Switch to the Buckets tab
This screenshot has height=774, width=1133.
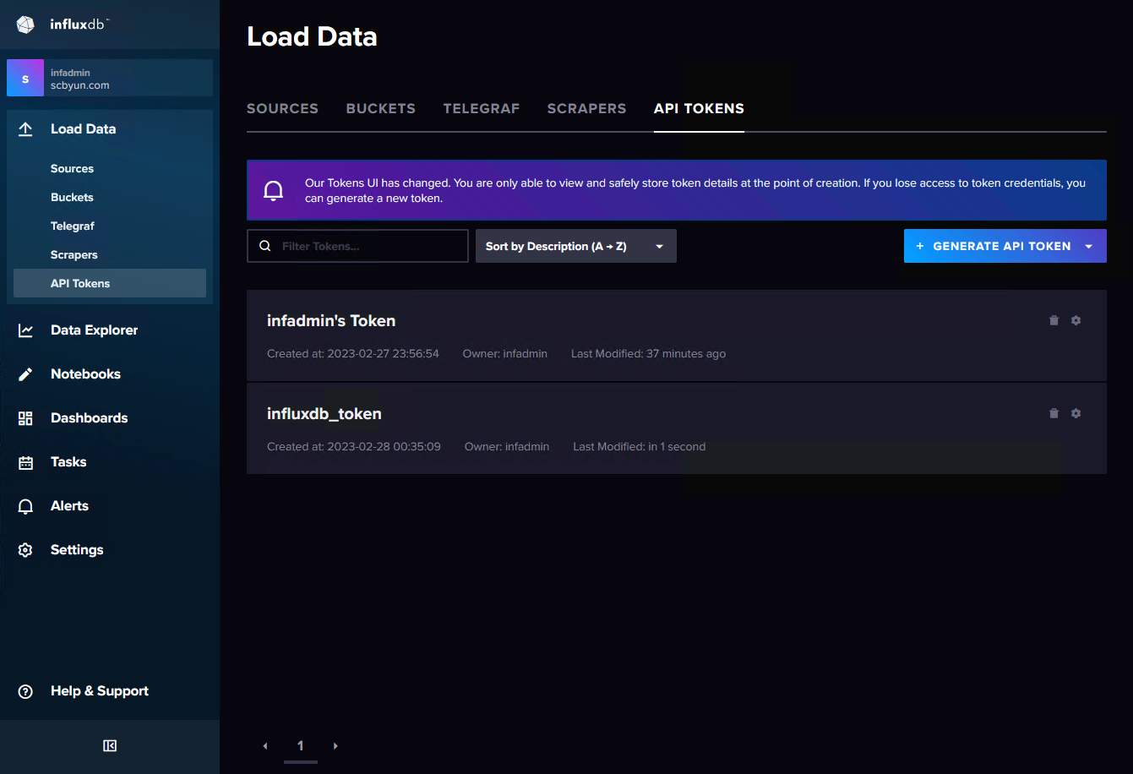coord(381,108)
